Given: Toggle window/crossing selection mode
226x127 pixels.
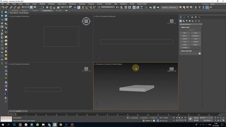Looking at the screenshot, I should point(43,7).
